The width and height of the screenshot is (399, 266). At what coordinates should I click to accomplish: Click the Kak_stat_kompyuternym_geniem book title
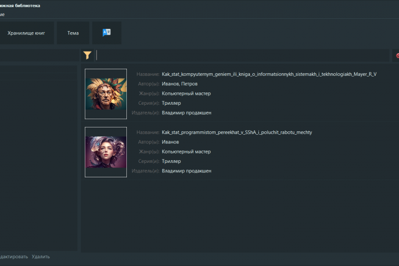point(269,74)
